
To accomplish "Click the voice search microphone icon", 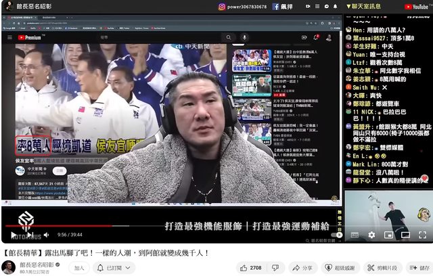I will click(x=244, y=37).
